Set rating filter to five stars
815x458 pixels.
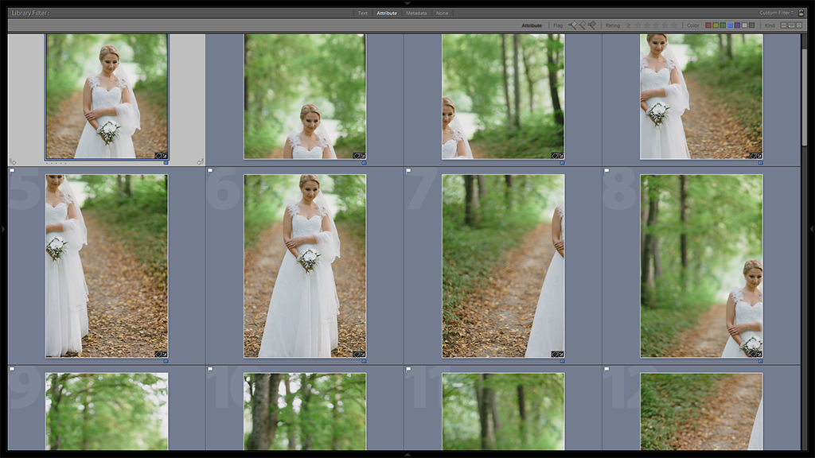click(x=673, y=25)
